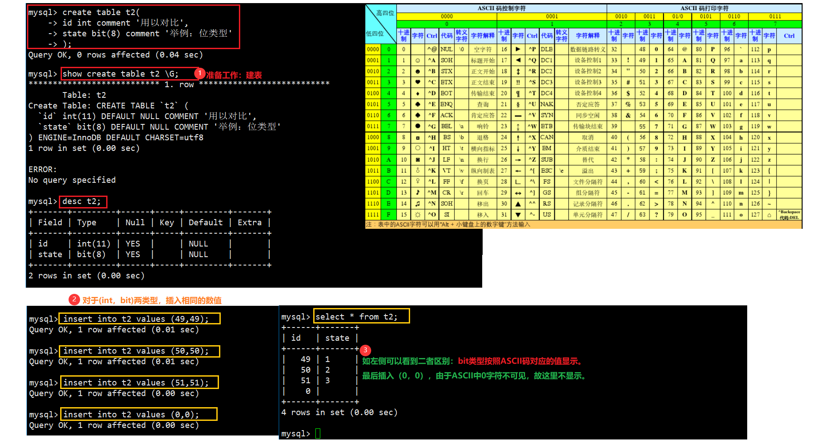Select the 'select * from t2;' command
This screenshot has width=814, height=443.
point(357,317)
